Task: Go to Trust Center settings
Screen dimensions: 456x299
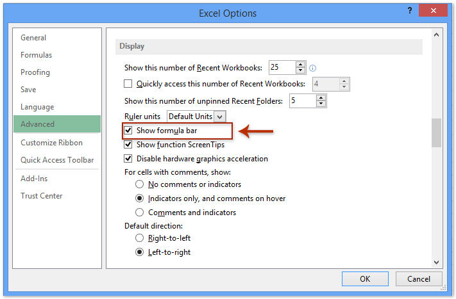Action: 41,196
